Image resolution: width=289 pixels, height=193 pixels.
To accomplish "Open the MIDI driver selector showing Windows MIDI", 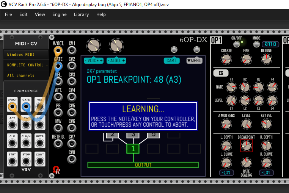I will (x=26, y=55).
